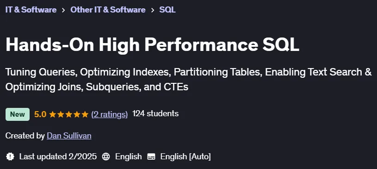
Task: Open the (2 ratings) link
Action: click(x=109, y=114)
